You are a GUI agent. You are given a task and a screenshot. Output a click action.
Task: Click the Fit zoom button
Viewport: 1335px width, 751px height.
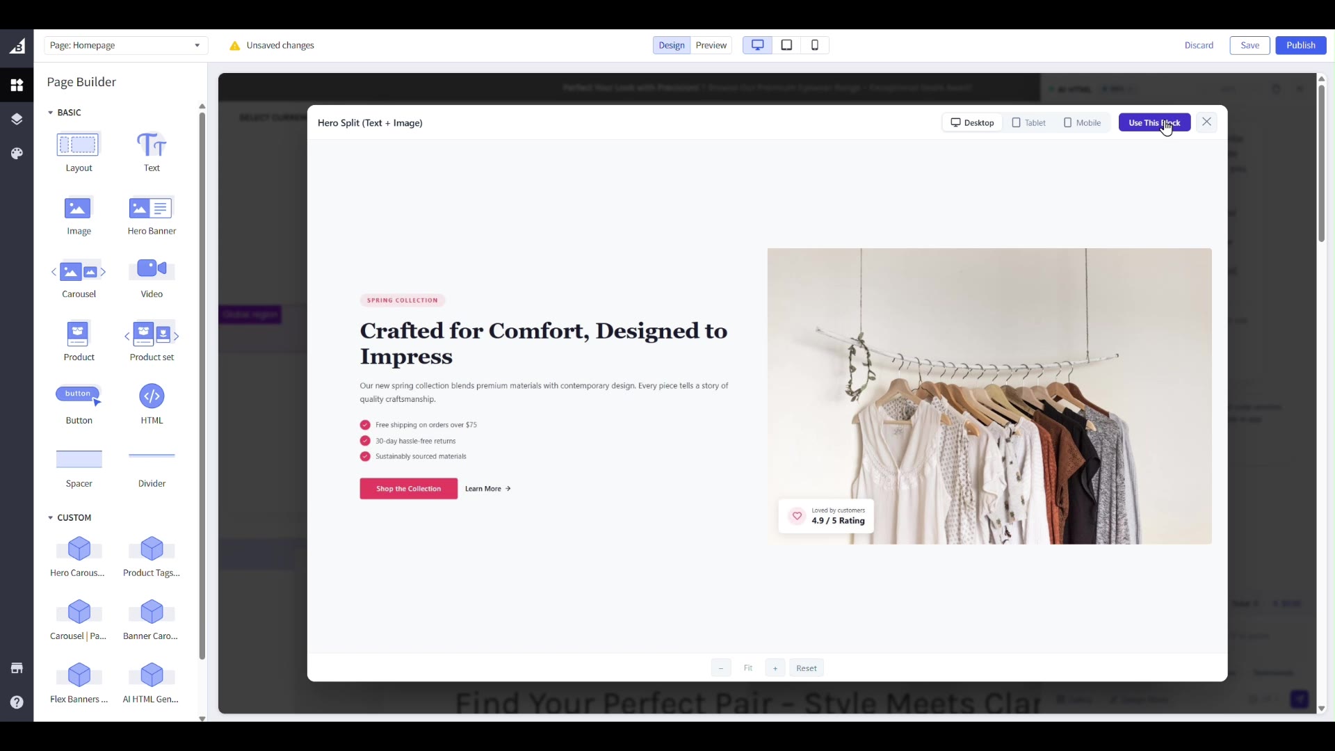click(x=748, y=668)
